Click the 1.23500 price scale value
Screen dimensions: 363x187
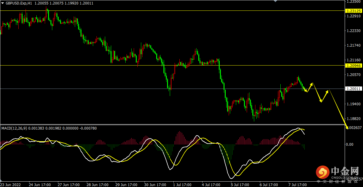pos(353,1)
